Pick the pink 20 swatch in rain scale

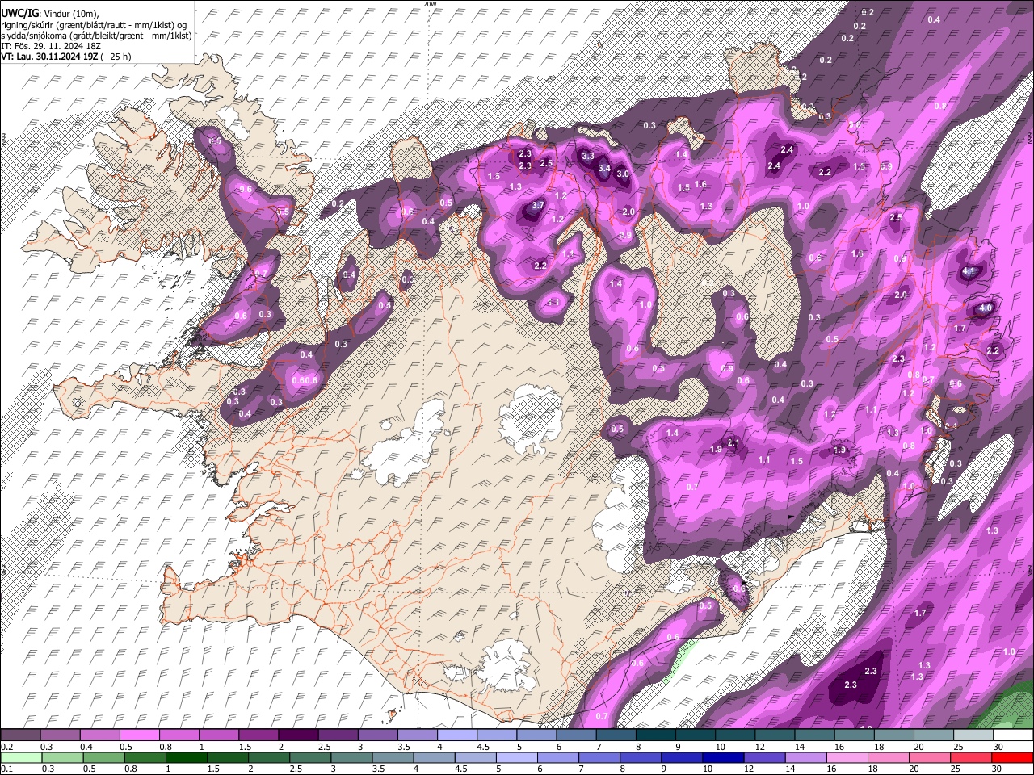pyautogui.click(x=929, y=757)
